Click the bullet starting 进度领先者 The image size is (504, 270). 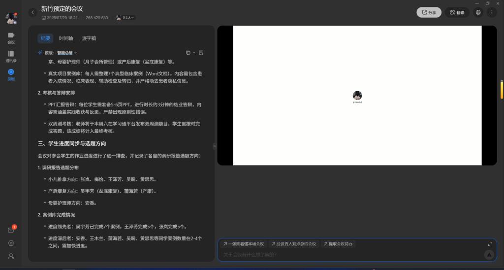118,227
